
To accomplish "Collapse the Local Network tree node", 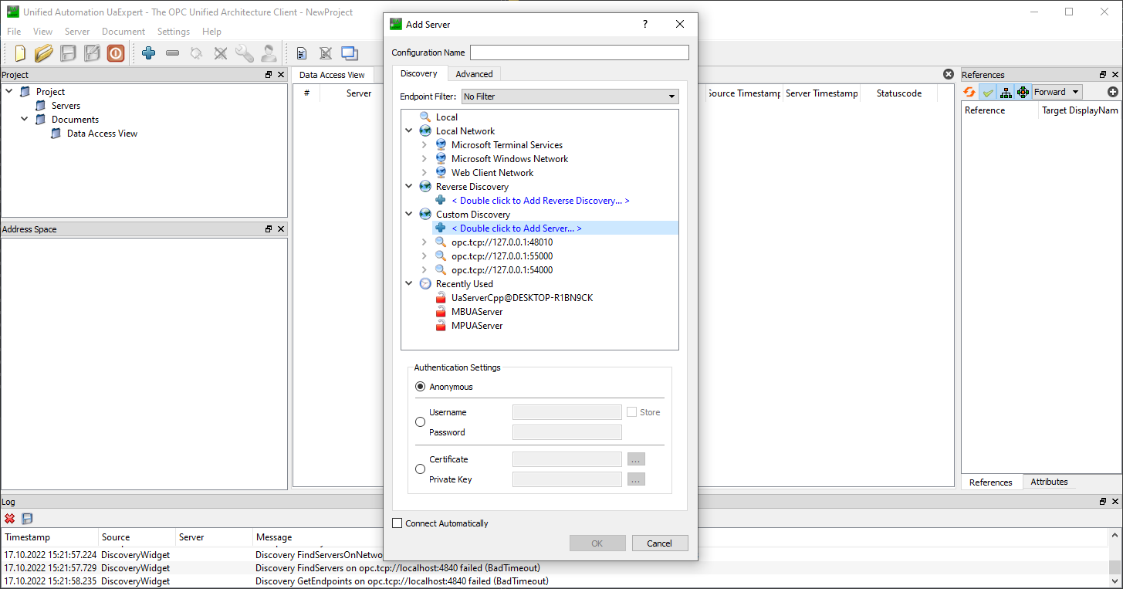I will pos(409,131).
